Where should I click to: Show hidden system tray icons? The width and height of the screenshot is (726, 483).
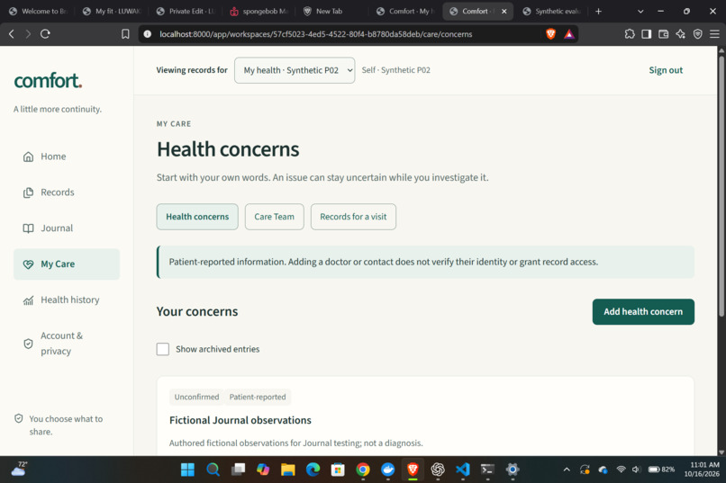point(567,470)
